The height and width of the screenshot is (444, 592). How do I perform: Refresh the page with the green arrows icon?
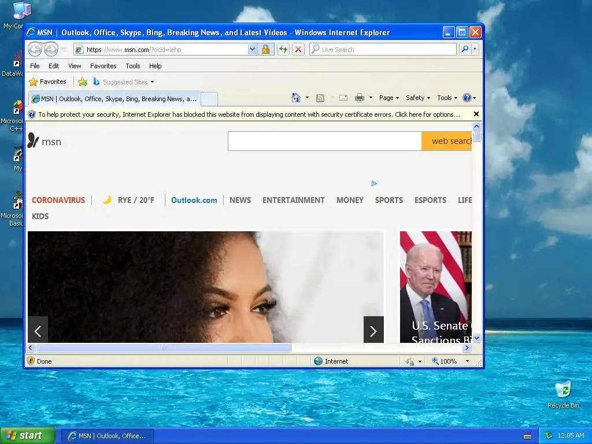(283, 50)
